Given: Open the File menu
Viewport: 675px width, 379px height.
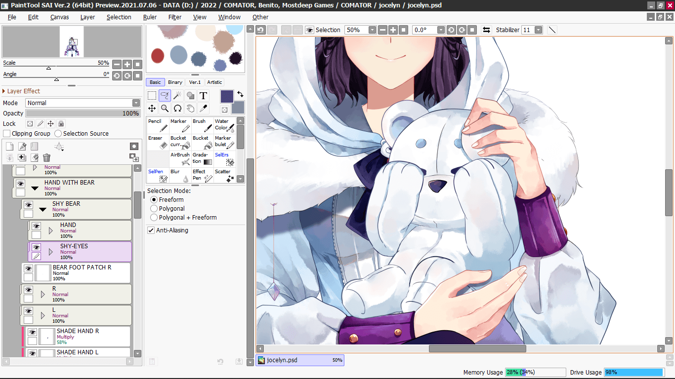Looking at the screenshot, I should [12, 17].
